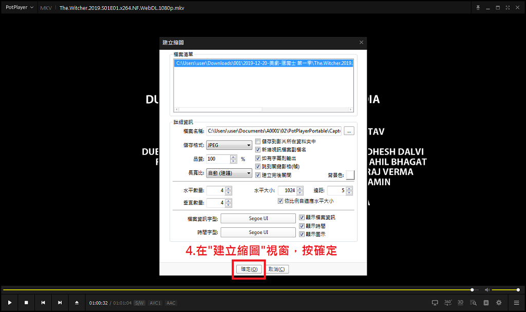Choose the file info font Segoe UI button
Viewport: 526px width, 312px height.
click(x=258, y=219)
